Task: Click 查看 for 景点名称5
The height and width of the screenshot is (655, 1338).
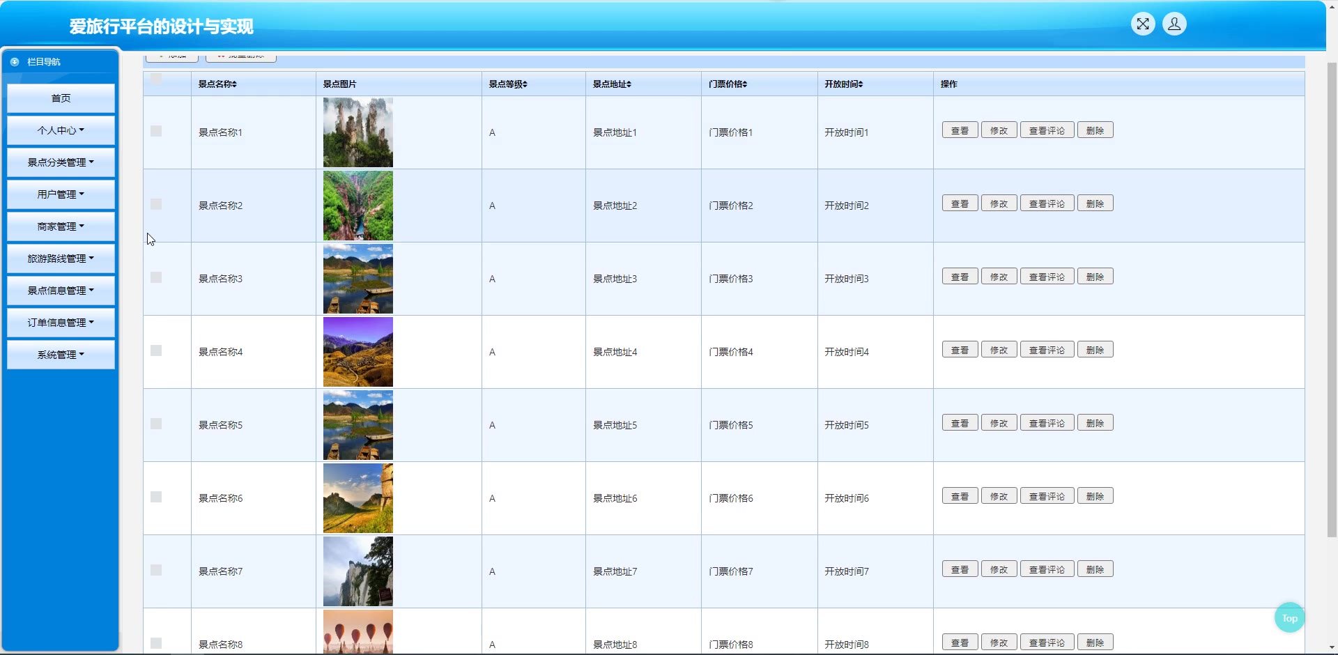Action: click(960, 423)
